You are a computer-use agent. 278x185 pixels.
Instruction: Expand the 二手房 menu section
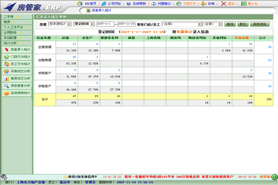click(x=10, y=17)
